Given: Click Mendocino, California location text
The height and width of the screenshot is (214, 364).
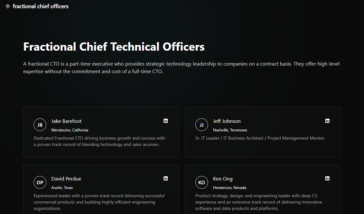Looking at the screenshot, I should (70, 130).
